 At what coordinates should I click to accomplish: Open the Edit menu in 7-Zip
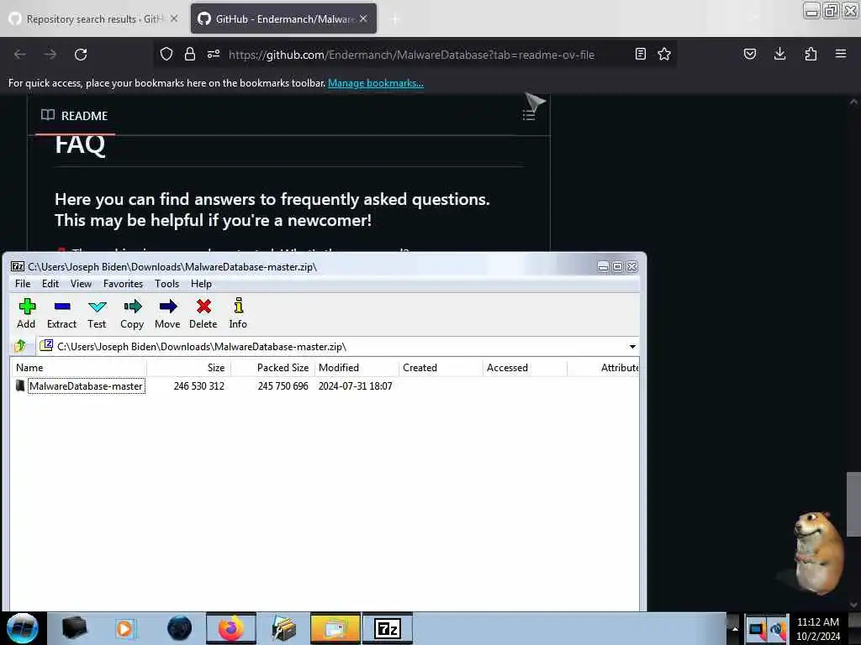pyautogui.click(x=50, y=284)
